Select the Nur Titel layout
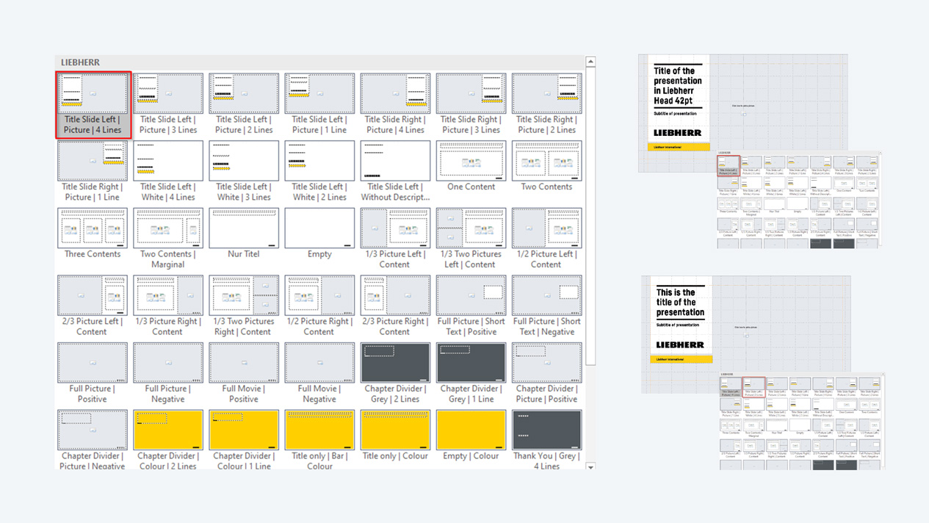The image size is (929, 523). click(244, 228)
